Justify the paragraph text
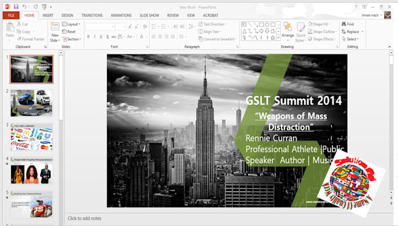 [x=173, y=37]
